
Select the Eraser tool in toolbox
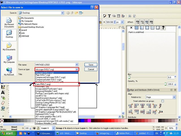click(3, 103)
